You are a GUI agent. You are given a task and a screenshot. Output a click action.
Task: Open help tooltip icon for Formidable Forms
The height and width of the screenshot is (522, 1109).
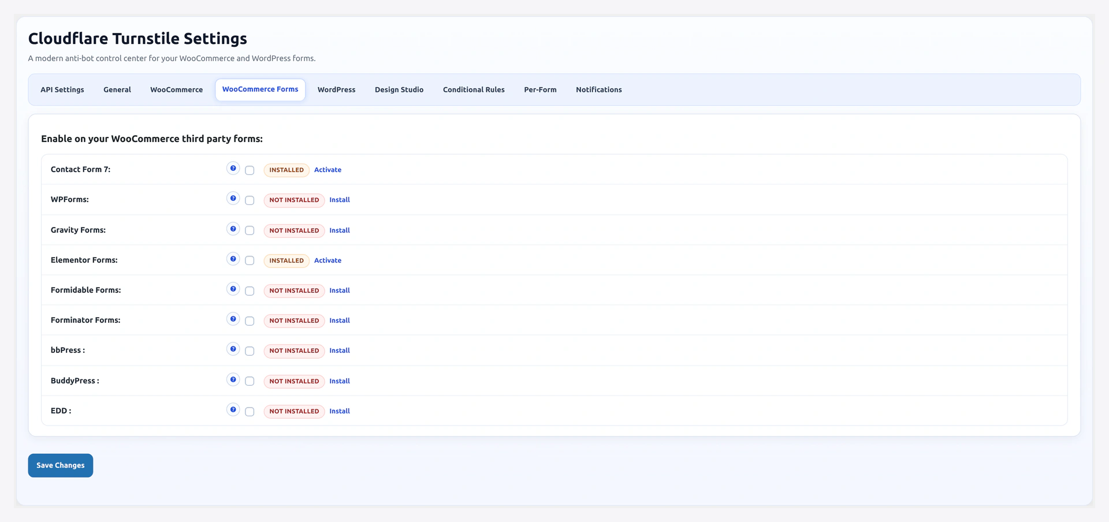(233, 289)
